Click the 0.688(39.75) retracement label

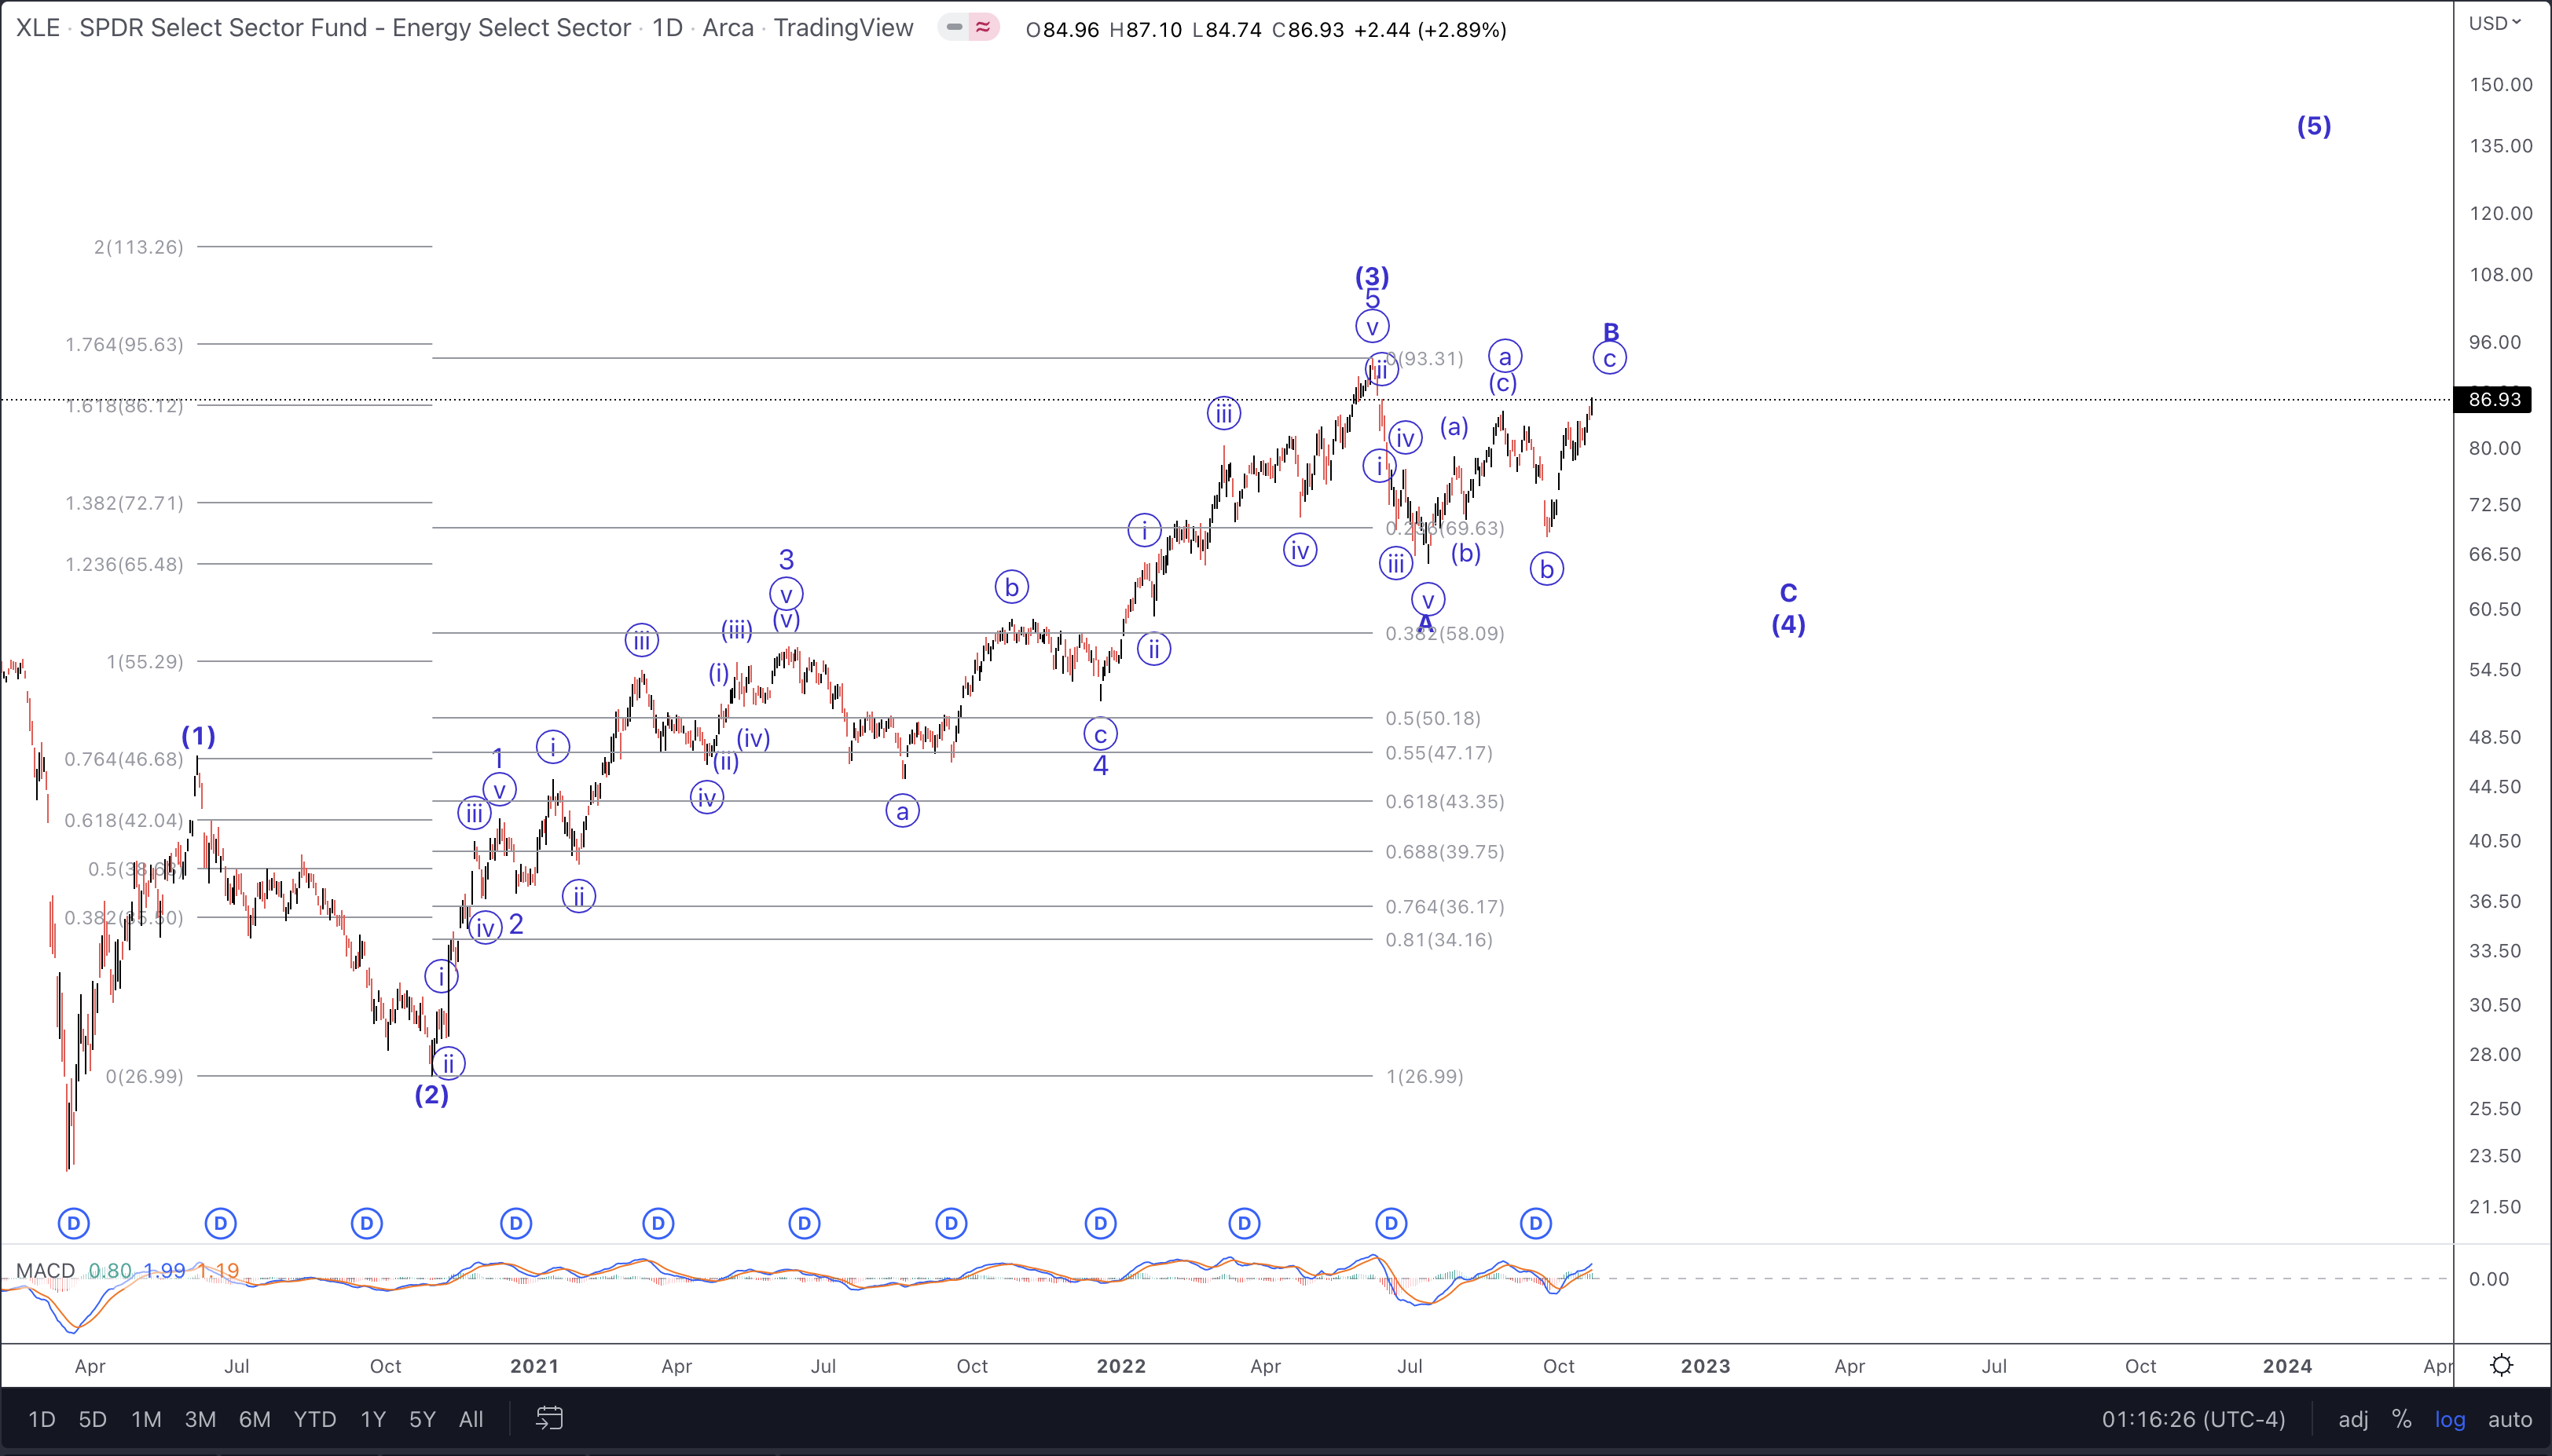(x=1445, y=852)
